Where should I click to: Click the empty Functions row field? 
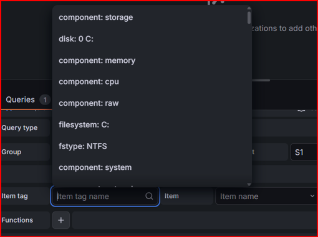(x=195, y=220)
